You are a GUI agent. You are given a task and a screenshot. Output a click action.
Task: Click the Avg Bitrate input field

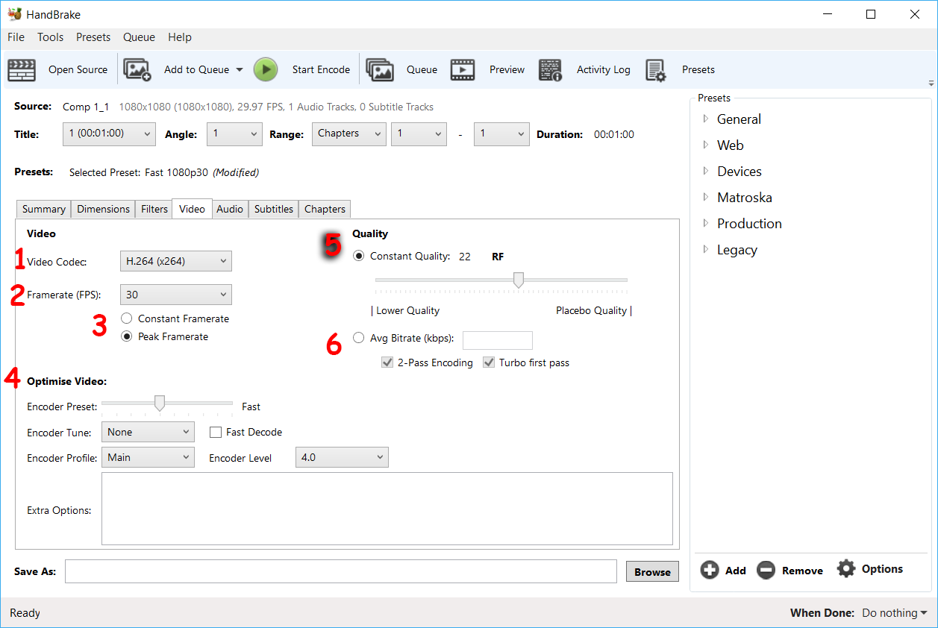pyautogui.click(x=498, y=340)
